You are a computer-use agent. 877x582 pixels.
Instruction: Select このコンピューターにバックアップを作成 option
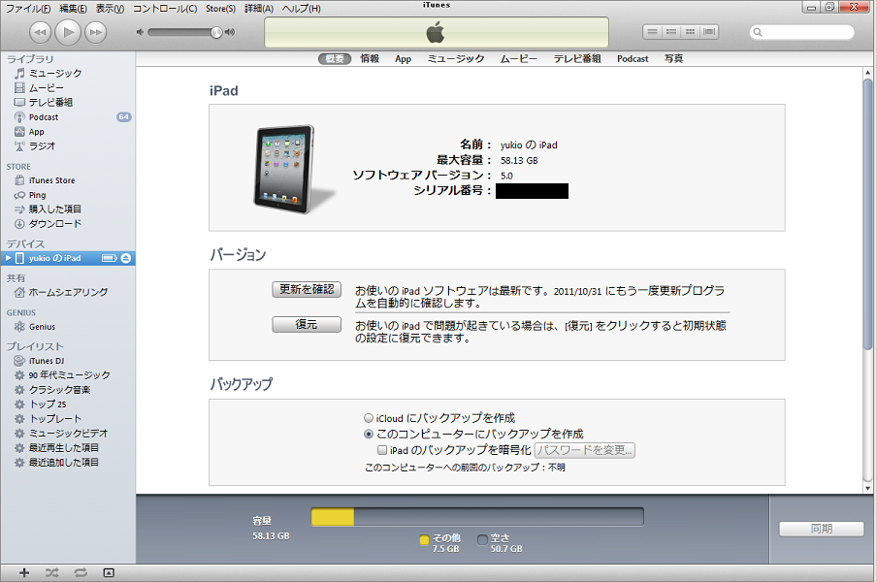pos(369,435)
